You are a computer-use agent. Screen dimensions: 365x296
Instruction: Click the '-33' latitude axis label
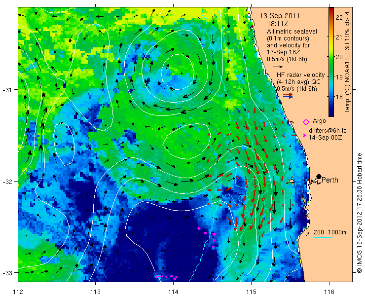[6, 272]
